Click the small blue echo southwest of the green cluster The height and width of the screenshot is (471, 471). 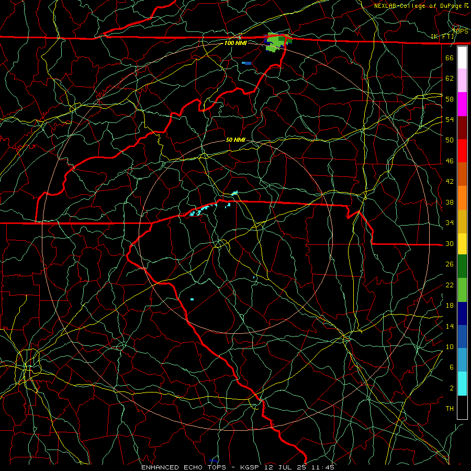point(246,63)
